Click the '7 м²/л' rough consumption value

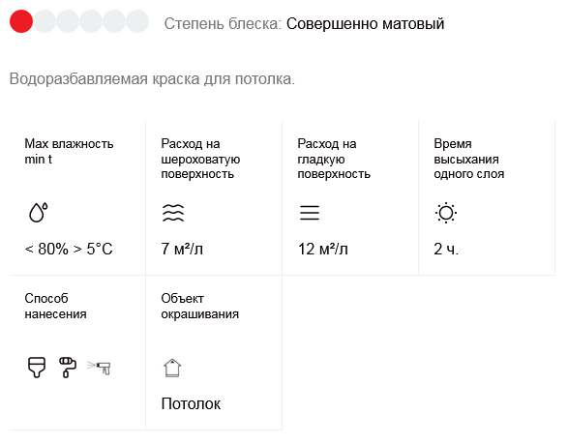[x=182, y=250]
